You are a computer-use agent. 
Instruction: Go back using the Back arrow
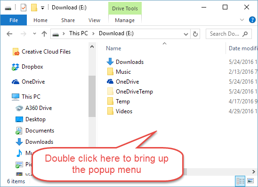9,34
